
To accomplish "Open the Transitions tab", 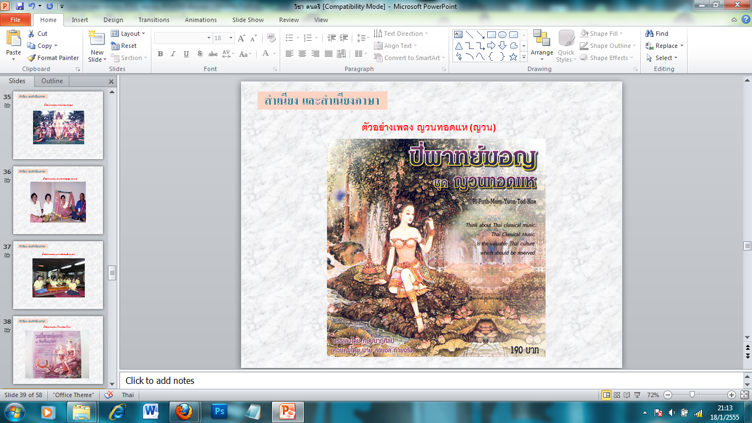I will (x=154, y=20).
